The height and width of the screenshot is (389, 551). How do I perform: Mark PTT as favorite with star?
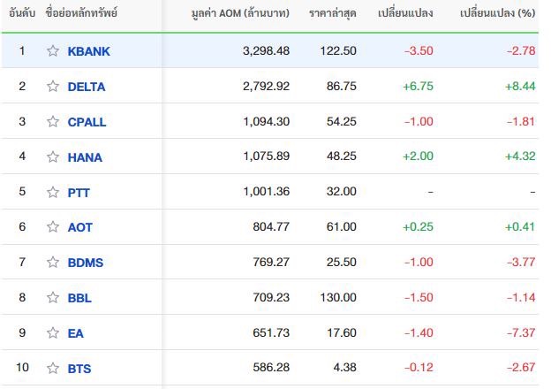click(53, 193)
